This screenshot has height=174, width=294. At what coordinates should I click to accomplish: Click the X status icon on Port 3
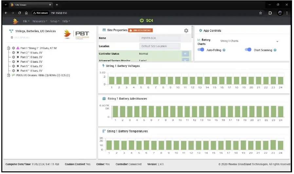[18, 57]
